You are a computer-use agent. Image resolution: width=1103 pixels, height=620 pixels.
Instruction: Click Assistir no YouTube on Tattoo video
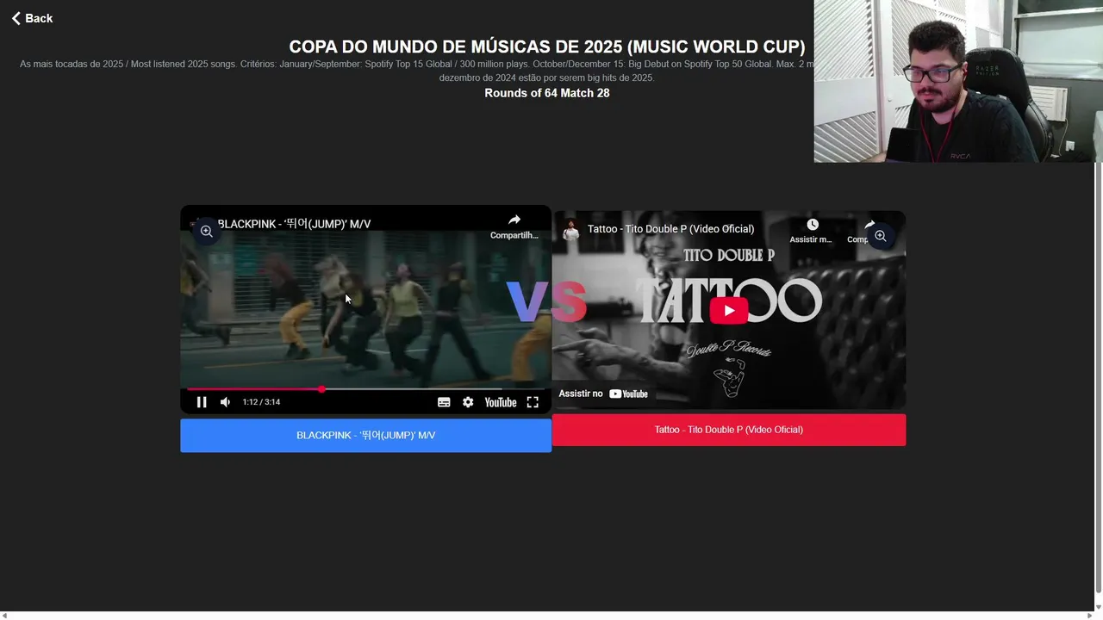603,394
